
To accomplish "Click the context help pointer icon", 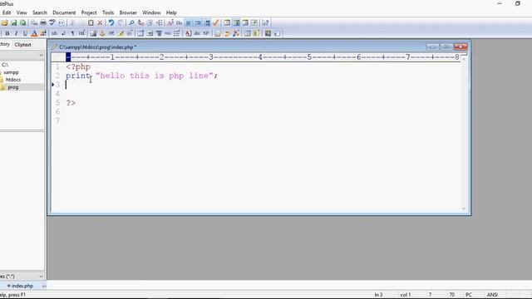I will click(x=265, y=22).
